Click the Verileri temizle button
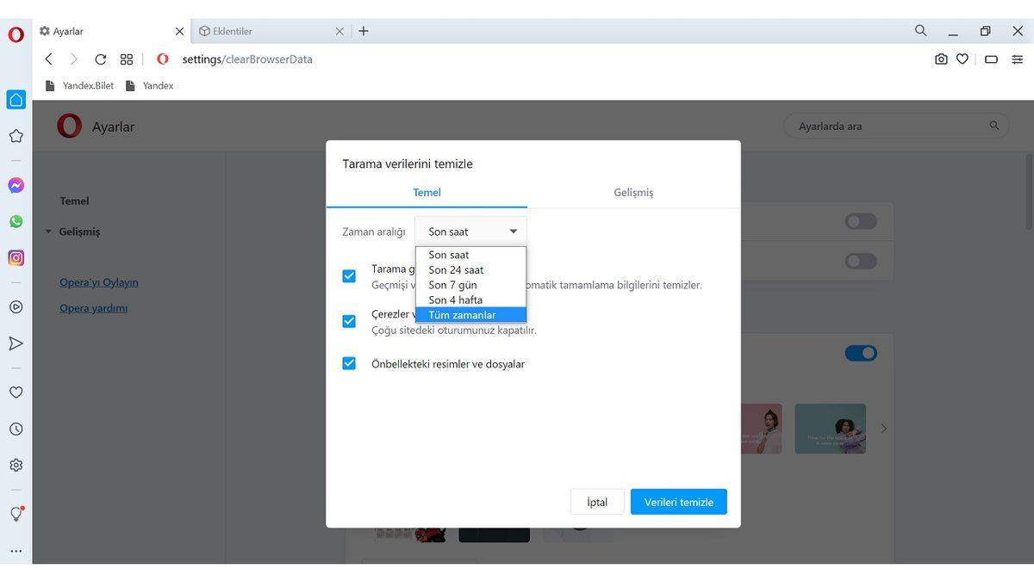 [678, 501]
